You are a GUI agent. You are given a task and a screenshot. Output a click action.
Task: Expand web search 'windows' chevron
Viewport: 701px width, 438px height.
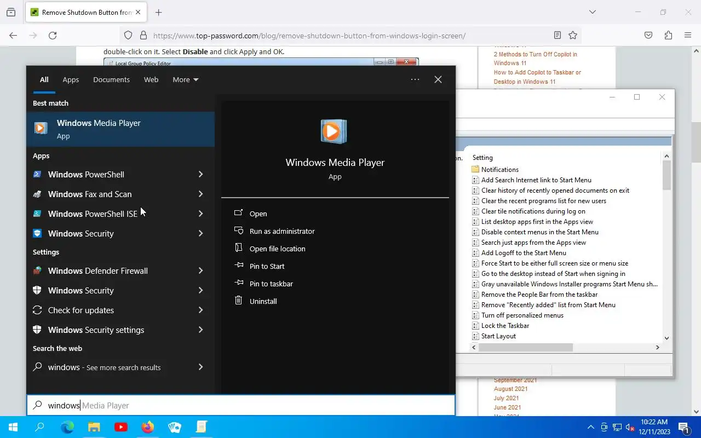200,367
